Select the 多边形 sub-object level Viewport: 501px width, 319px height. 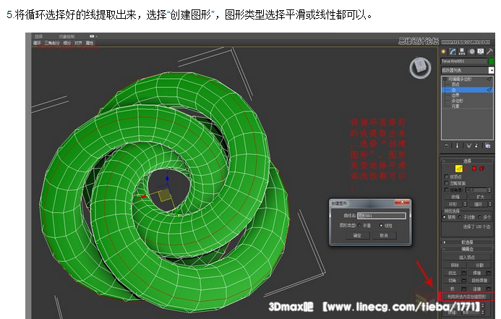tap(457, 101)
